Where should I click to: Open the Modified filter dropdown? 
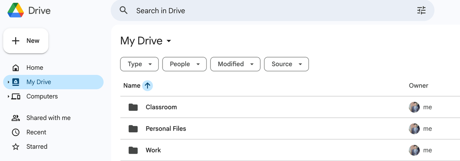[x=235, y=64]
